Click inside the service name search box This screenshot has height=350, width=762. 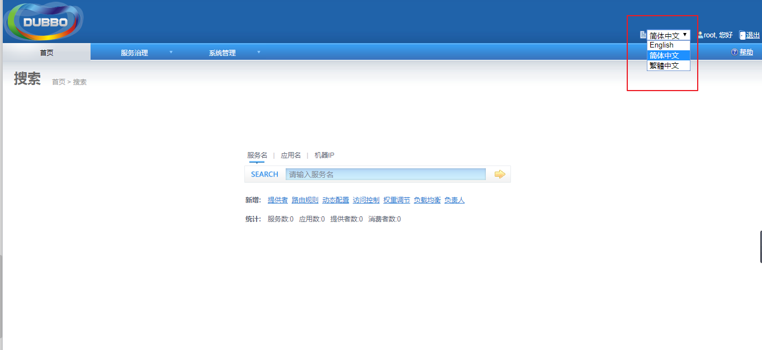[x=386, y=174]
